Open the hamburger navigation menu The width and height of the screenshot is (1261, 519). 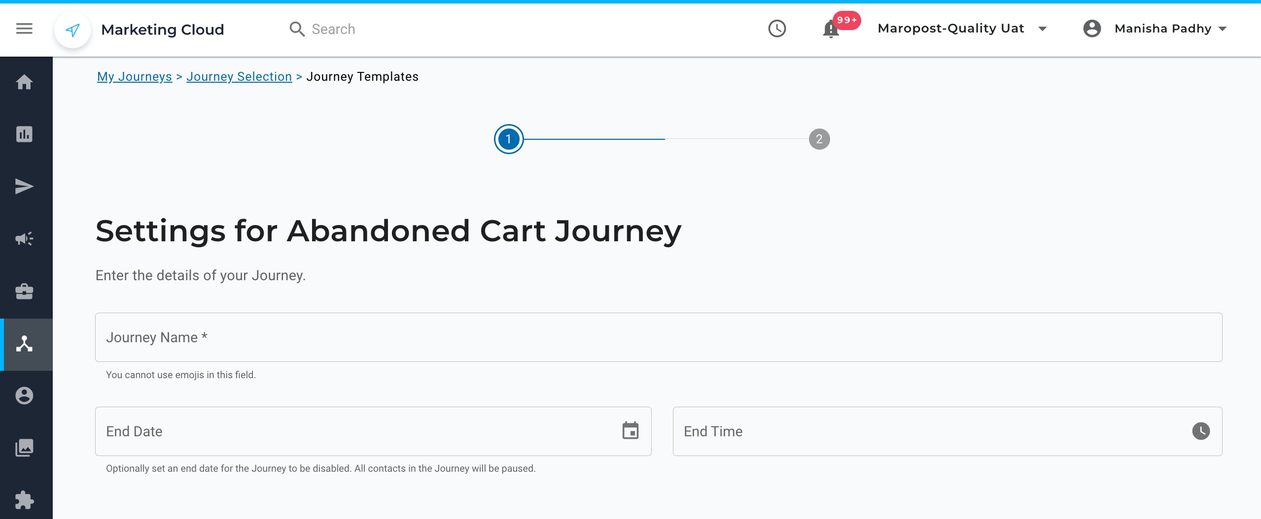tap(24, 29)
